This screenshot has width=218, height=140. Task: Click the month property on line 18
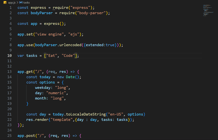click(x=41, y=98)
